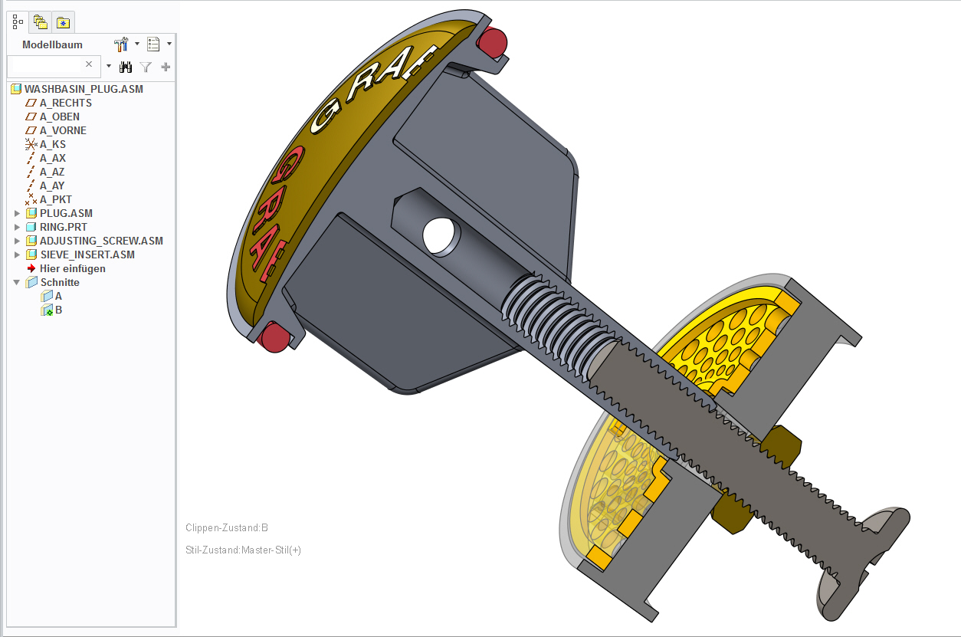Select WASHBASIN_PLUG.ASM root node
Image resolution: width=961 pixels, height=637 pixels.
point(84,89)
